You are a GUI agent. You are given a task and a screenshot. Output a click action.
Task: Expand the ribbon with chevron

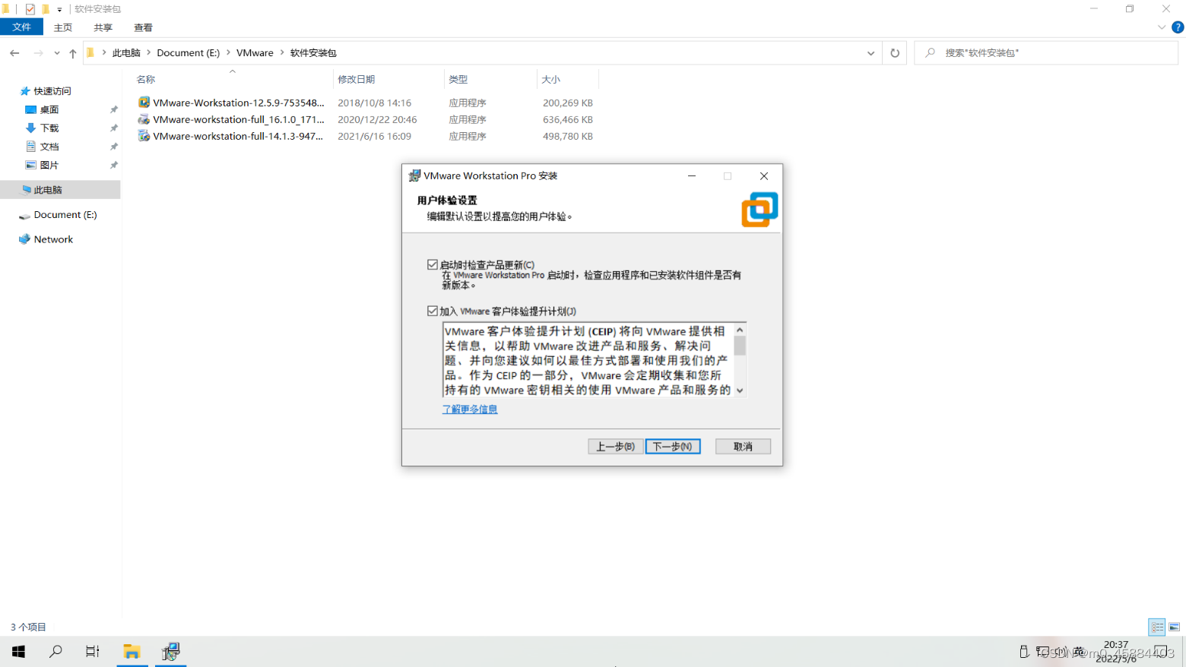pos(1161,27)
